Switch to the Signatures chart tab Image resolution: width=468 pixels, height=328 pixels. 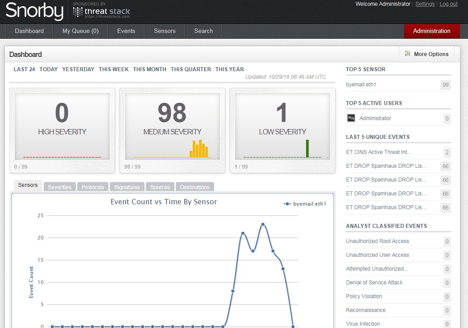point(127,187)
